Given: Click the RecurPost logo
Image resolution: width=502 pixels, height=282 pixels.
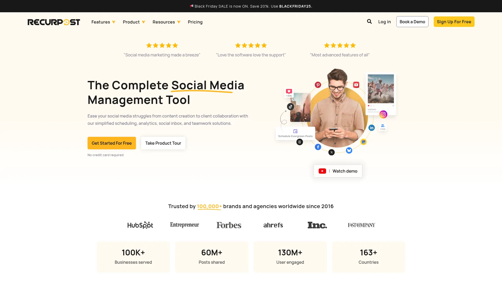Looking at the screenshot, I should point(54,22).
